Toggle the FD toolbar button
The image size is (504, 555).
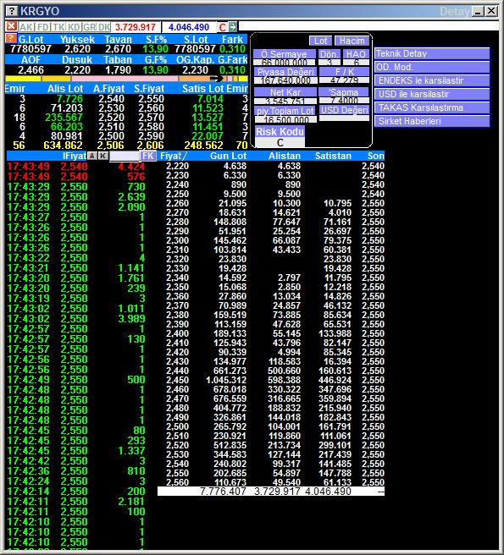43,27
